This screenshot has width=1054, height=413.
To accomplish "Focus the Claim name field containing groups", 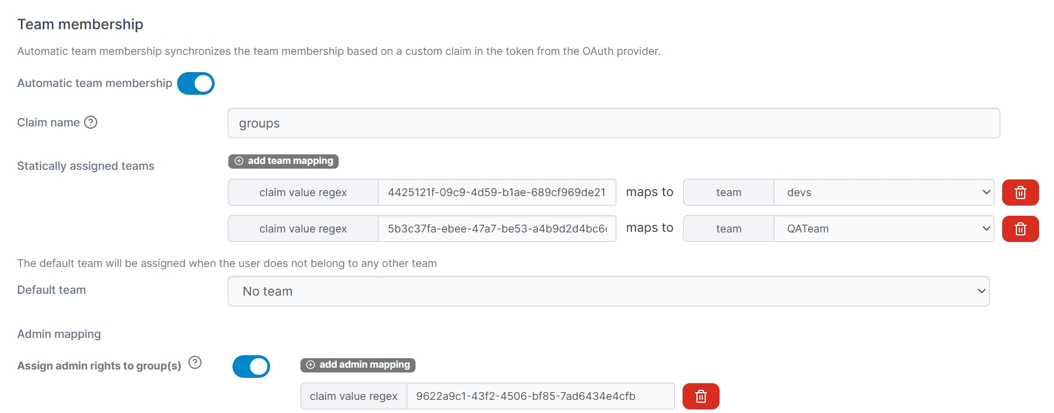I will 613,123.
